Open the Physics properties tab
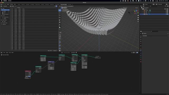 tap(141, 54)
